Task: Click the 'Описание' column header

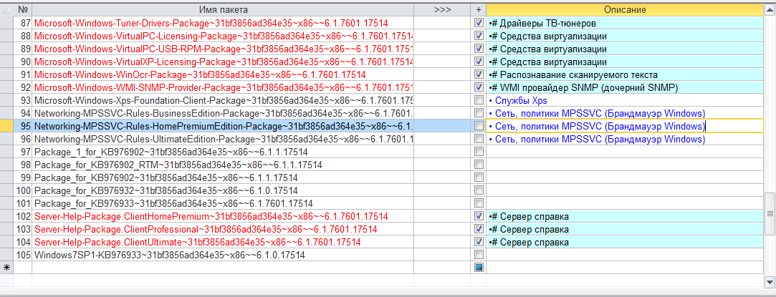Action: point(624,9)
